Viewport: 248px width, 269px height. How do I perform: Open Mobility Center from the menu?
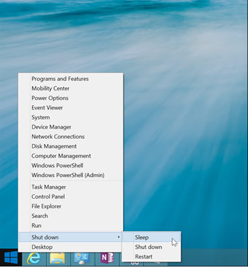(x=71, y=88)
